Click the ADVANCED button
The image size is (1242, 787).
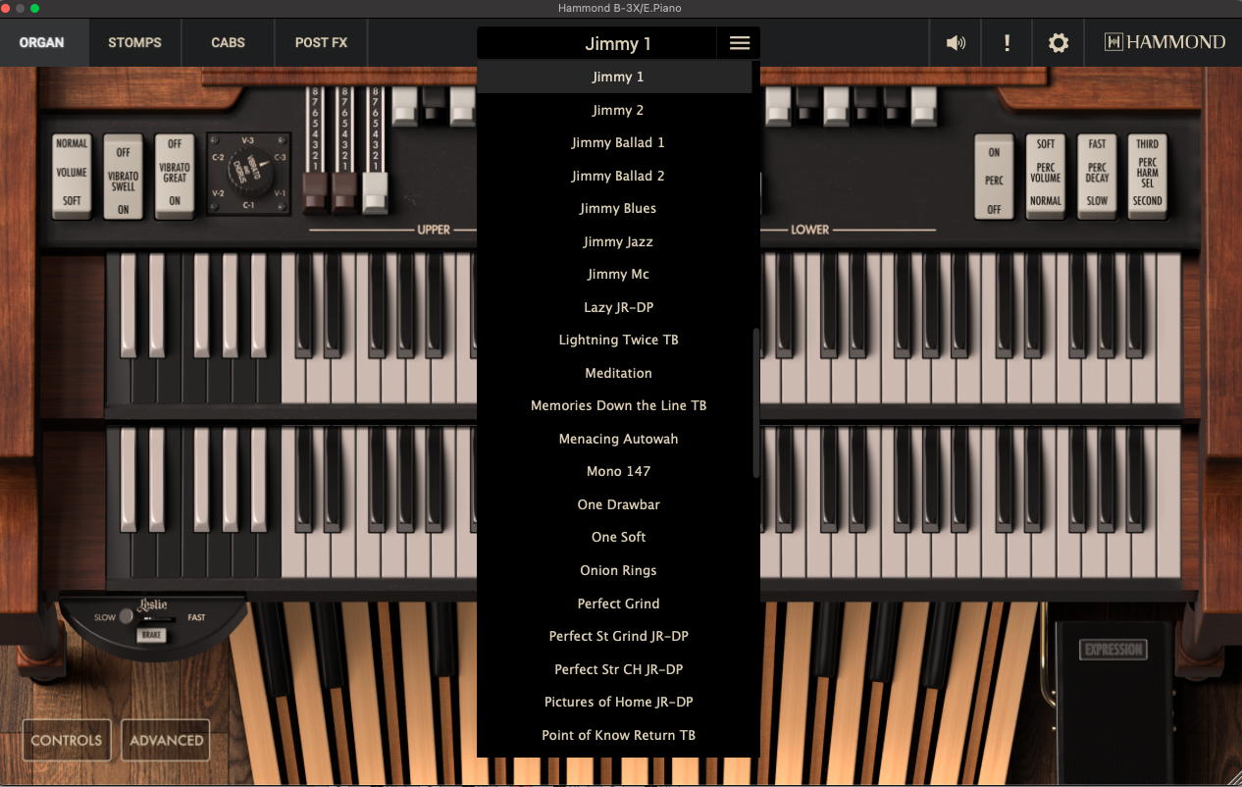point(166,740)
